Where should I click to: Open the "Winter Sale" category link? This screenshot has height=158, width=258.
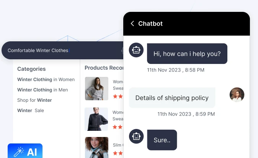click(31, 111)
